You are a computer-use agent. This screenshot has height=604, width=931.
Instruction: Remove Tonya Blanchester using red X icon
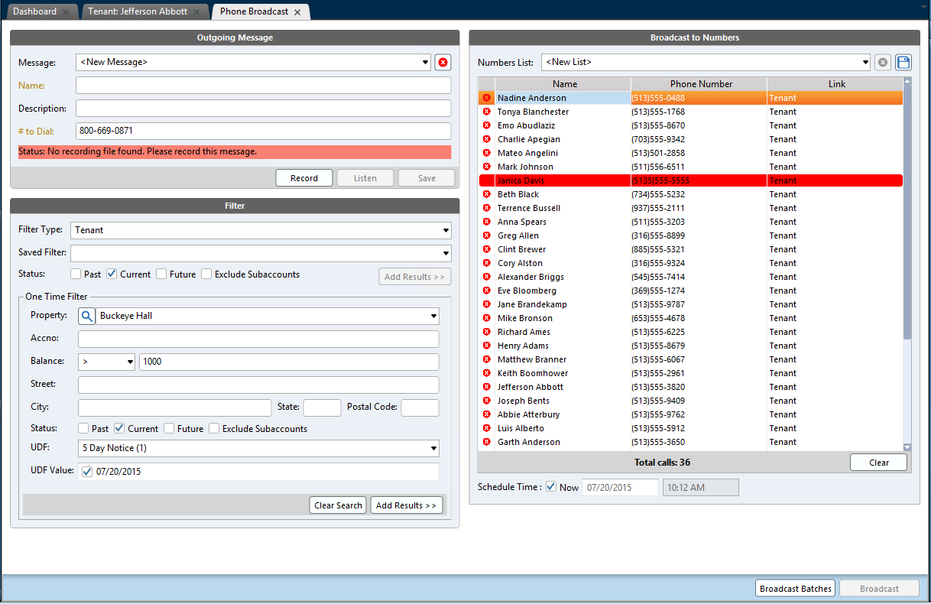486,112
